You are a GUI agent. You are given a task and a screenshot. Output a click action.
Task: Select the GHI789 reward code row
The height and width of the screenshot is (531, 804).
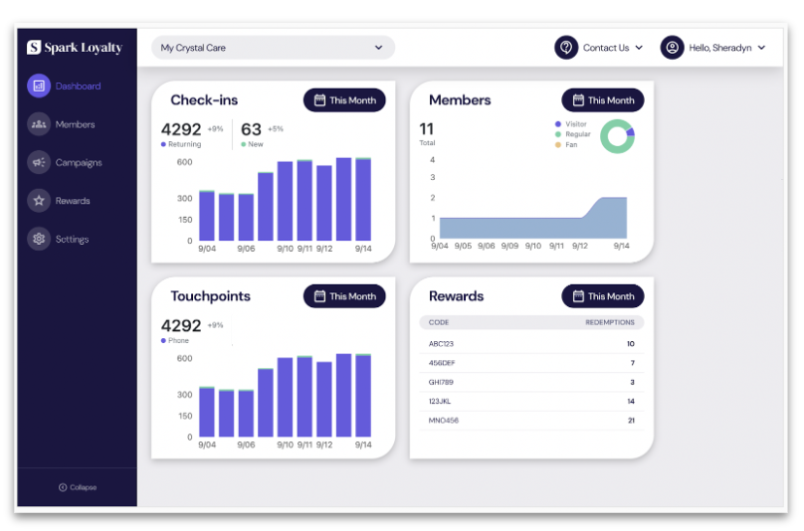point(531,383)
